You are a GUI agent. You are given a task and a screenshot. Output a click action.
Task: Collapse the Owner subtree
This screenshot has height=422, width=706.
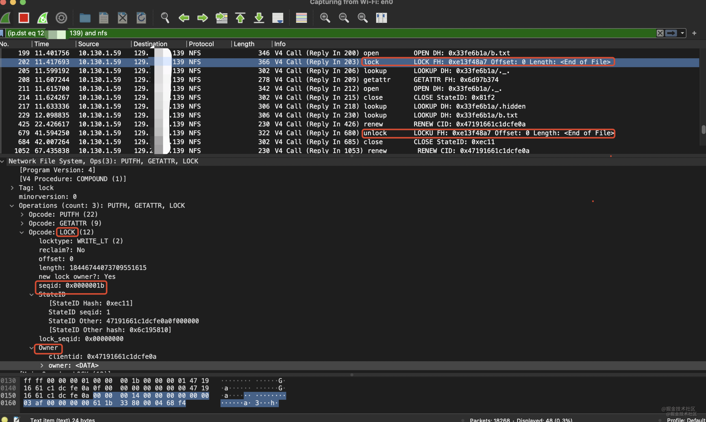(x=32, y=348)
